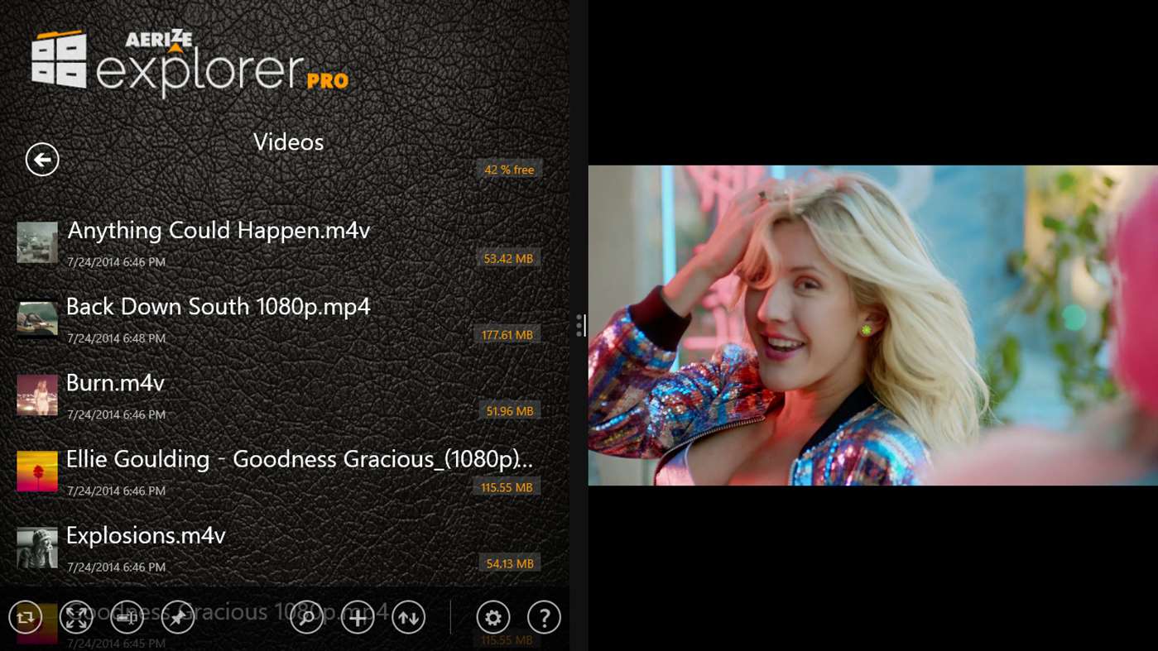Viewport: 1158px width, 651px height.
Task: Click the fullscreen expand arrows icon
Action: pyautogui.click(x=76, y=617)
